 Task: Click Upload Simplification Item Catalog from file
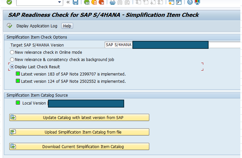(79, 132)
